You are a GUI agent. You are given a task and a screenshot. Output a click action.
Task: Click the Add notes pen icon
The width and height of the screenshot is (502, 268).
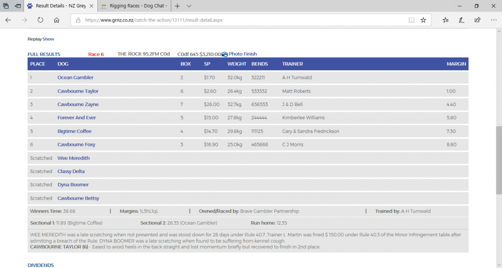[461, 20]
